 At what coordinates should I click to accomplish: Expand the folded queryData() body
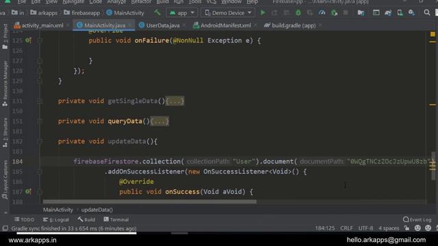[x=159, y=121]
